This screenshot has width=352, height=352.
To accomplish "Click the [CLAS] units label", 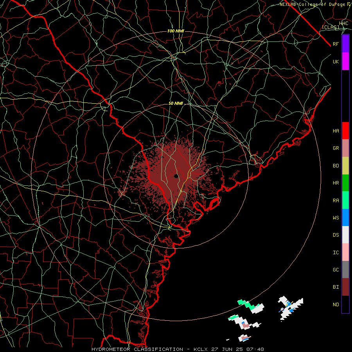I will [330, 27].
